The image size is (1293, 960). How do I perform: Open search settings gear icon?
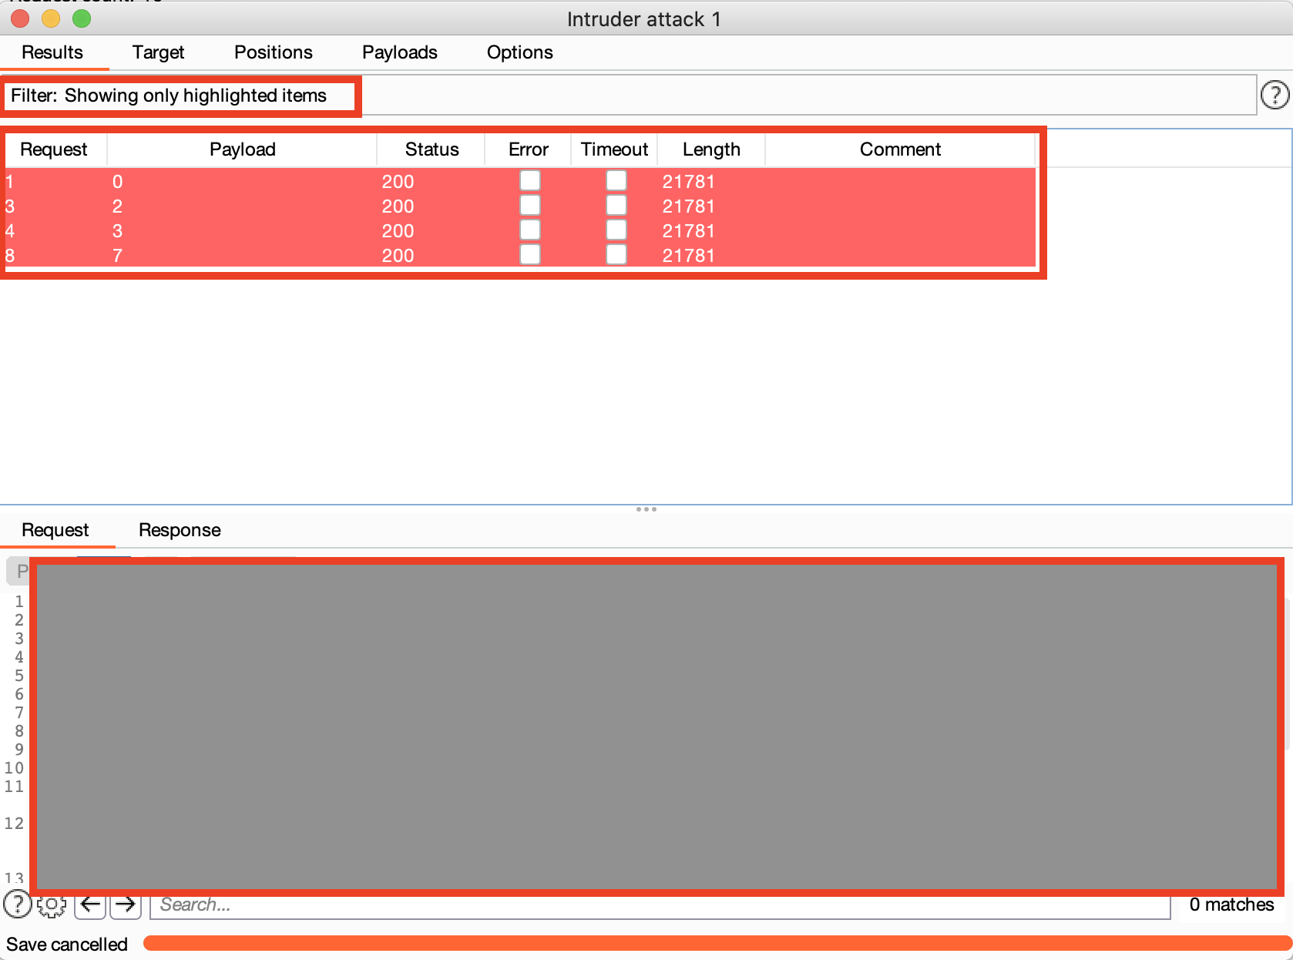[x=52, y=905]
